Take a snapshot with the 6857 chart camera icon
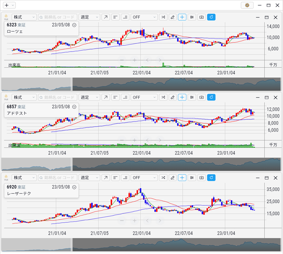283x254 pixels. (202, 97)
